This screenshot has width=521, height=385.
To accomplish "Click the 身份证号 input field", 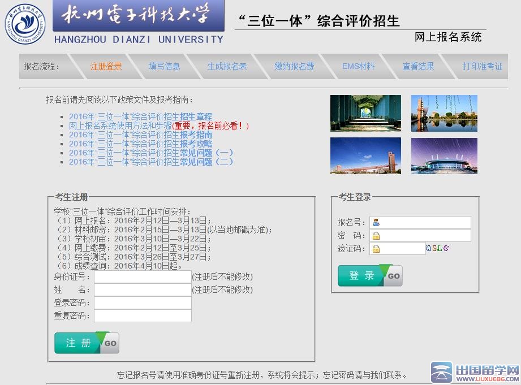I will pos(143,277).
